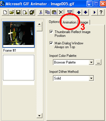Delete selected frame with X icon

click(x=61, y=12)
